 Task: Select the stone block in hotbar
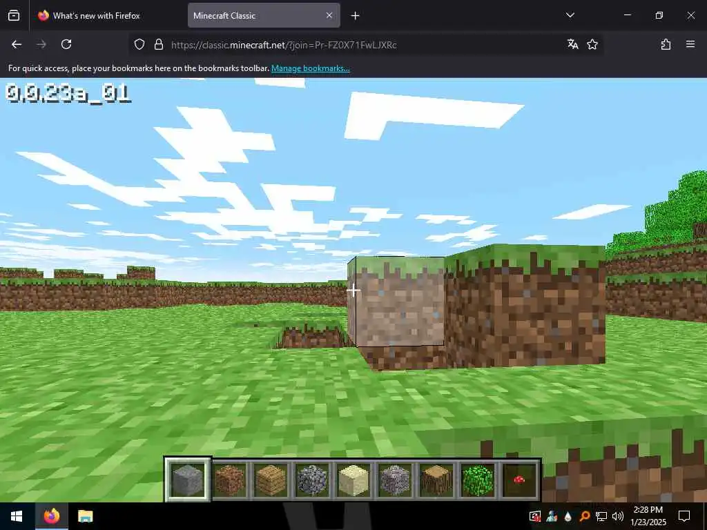pyautogui.click(x=188, y=480)
